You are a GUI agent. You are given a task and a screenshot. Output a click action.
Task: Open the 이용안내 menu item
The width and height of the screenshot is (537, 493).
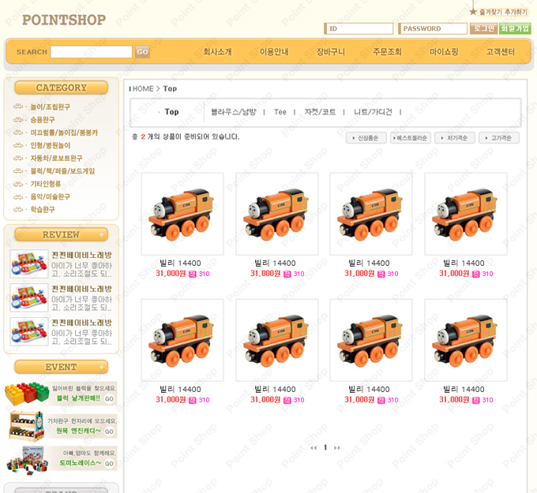click(x=274, y=51)
